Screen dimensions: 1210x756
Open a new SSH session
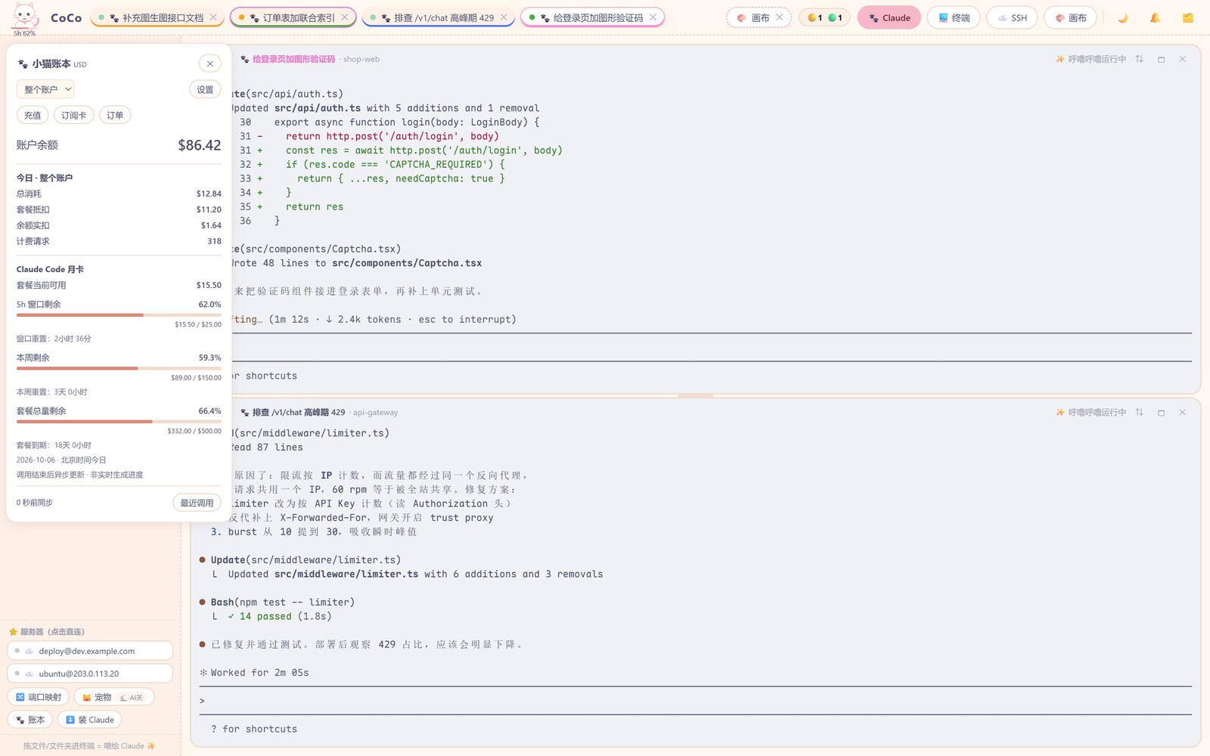1012,17
